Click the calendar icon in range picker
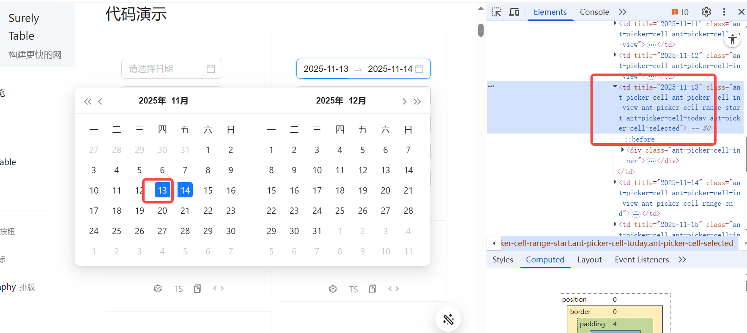 point(419,69)
